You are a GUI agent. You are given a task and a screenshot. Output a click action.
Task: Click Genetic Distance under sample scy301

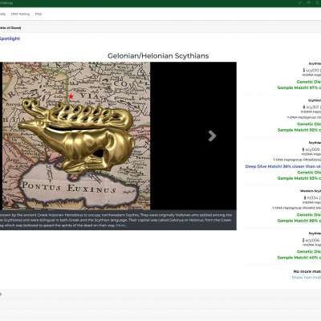tap(309, 124)
